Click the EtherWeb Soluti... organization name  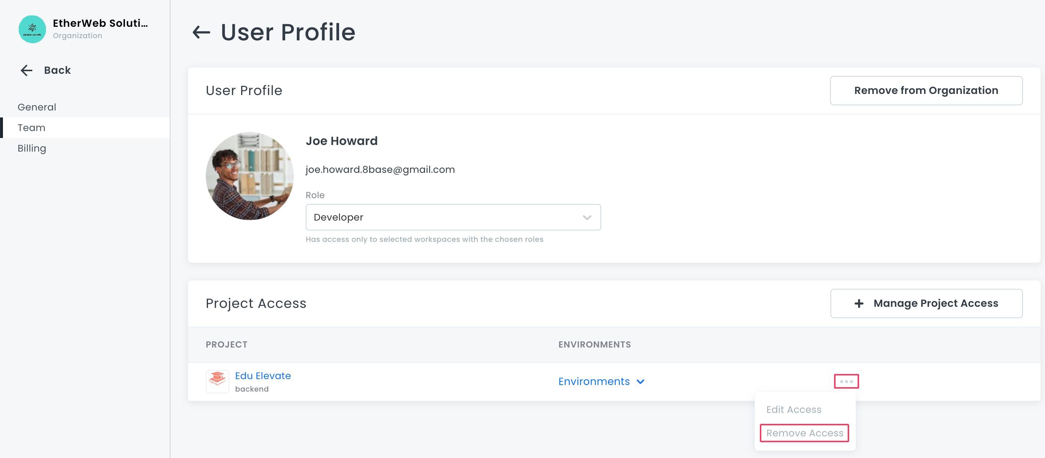coord(100,23)
